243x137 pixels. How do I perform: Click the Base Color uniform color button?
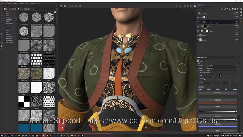218,100
